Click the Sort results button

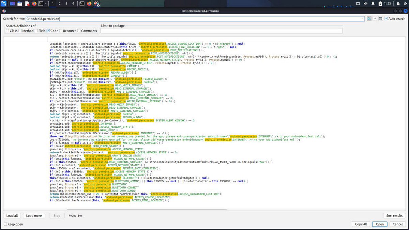(x=394, y=216)
